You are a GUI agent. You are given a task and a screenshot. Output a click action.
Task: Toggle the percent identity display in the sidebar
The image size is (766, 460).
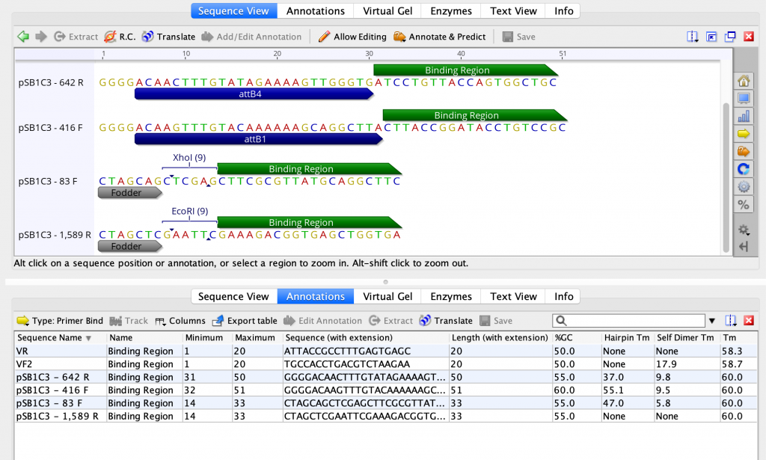[x=743, y=204]
